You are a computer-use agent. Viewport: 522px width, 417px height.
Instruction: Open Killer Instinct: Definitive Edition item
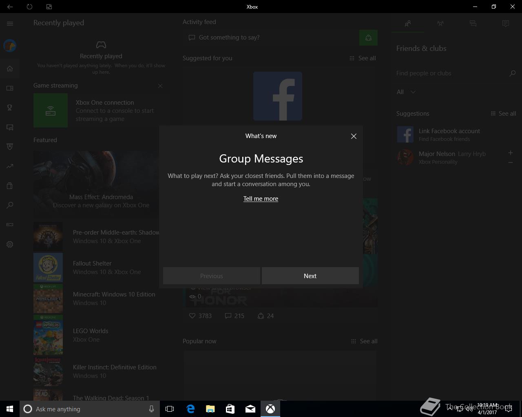(x=96, y=371)
